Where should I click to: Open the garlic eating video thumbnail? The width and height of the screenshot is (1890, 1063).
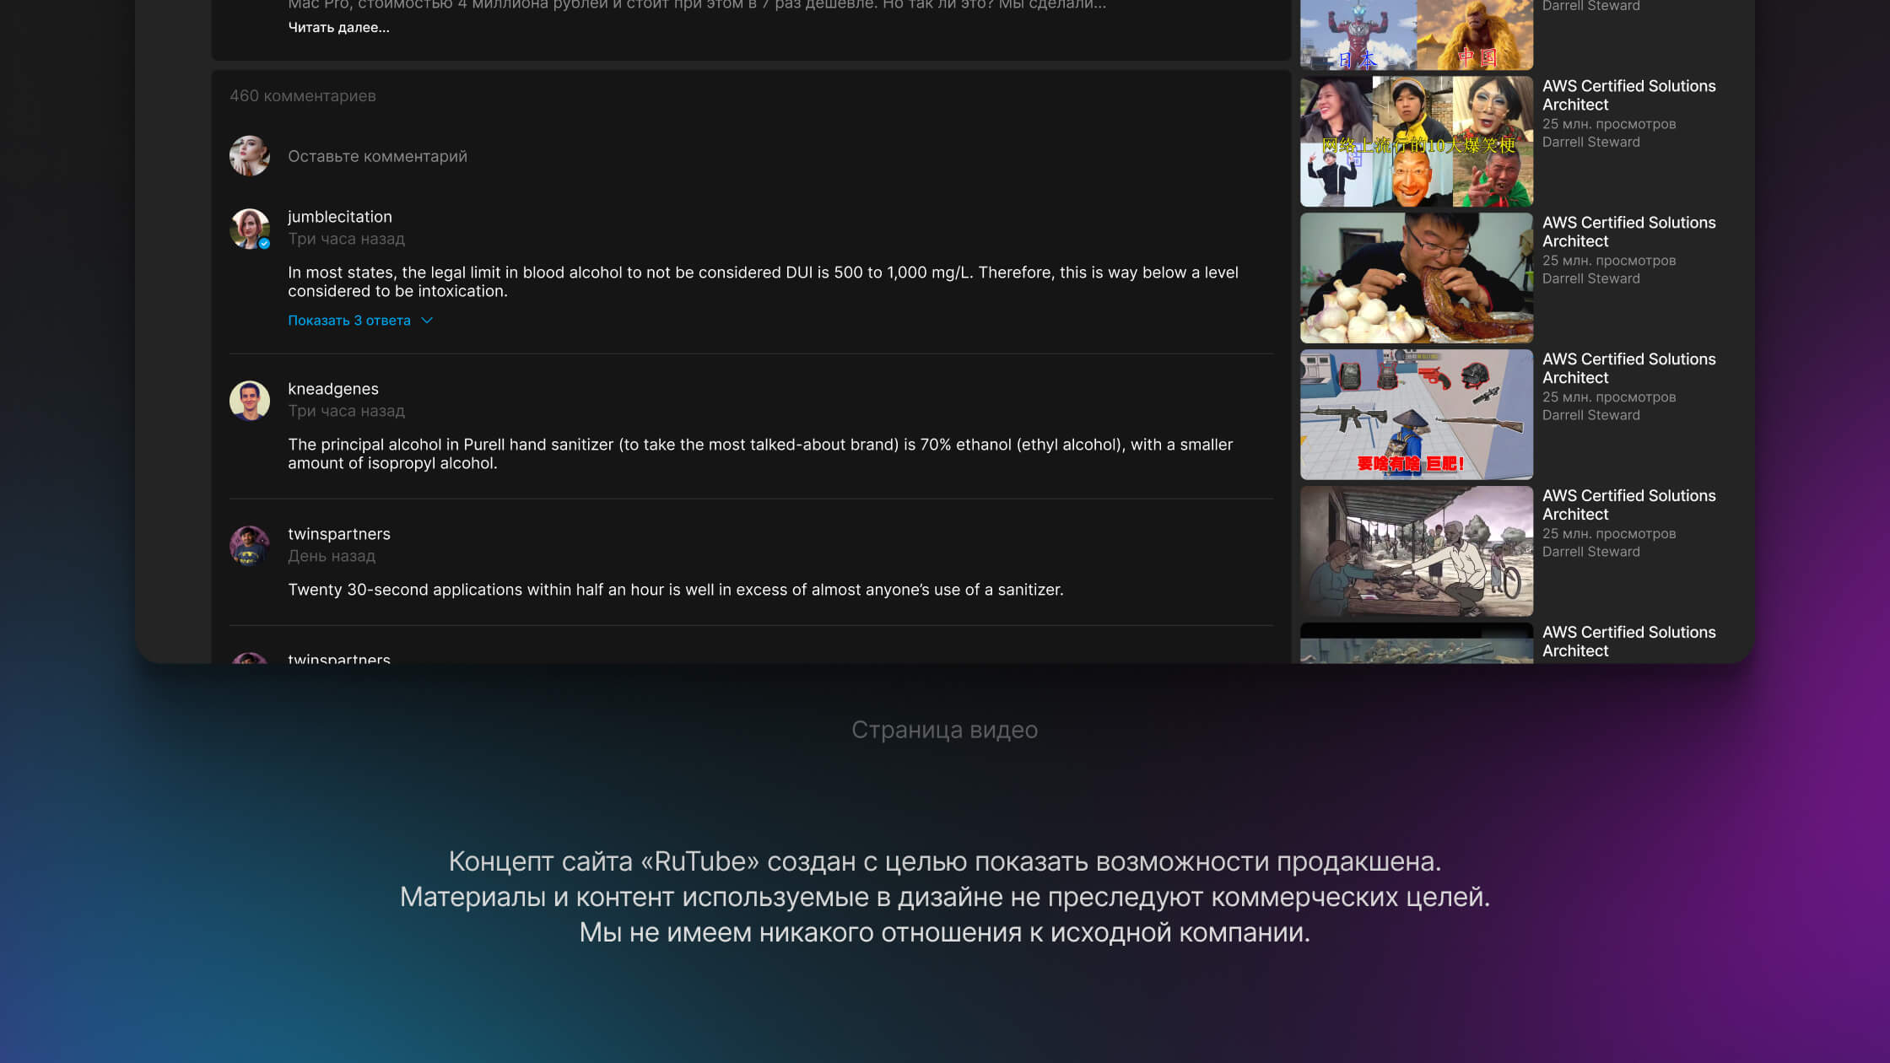(1416, 278)
